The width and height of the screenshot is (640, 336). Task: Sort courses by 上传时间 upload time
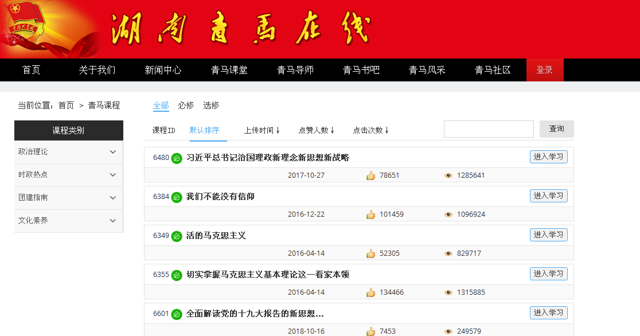262,130
